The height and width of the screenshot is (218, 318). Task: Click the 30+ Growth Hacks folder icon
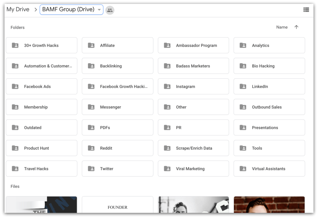pos(15,45)
